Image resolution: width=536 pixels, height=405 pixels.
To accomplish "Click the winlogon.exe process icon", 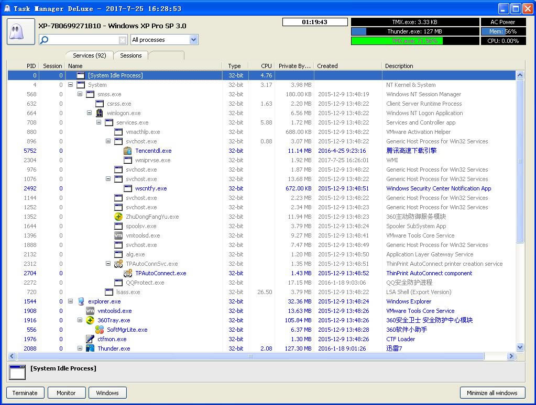I will pyautogui.click(x=100, y=113).
